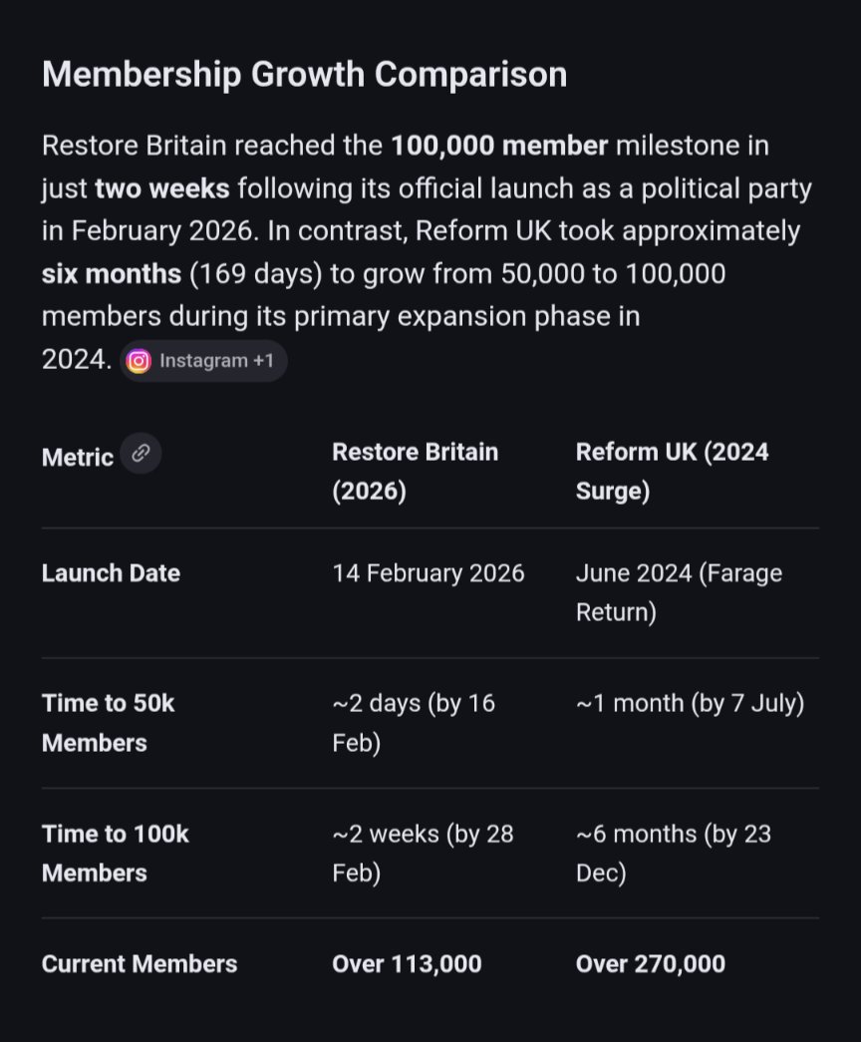
Task: Click the '14 February 2026' cell
Action: (x=429, y=573)
